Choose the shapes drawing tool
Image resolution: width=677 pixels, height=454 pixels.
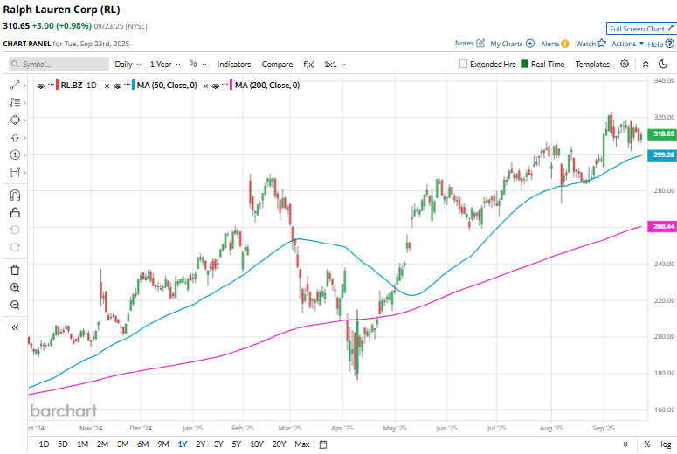click(15, 120)
